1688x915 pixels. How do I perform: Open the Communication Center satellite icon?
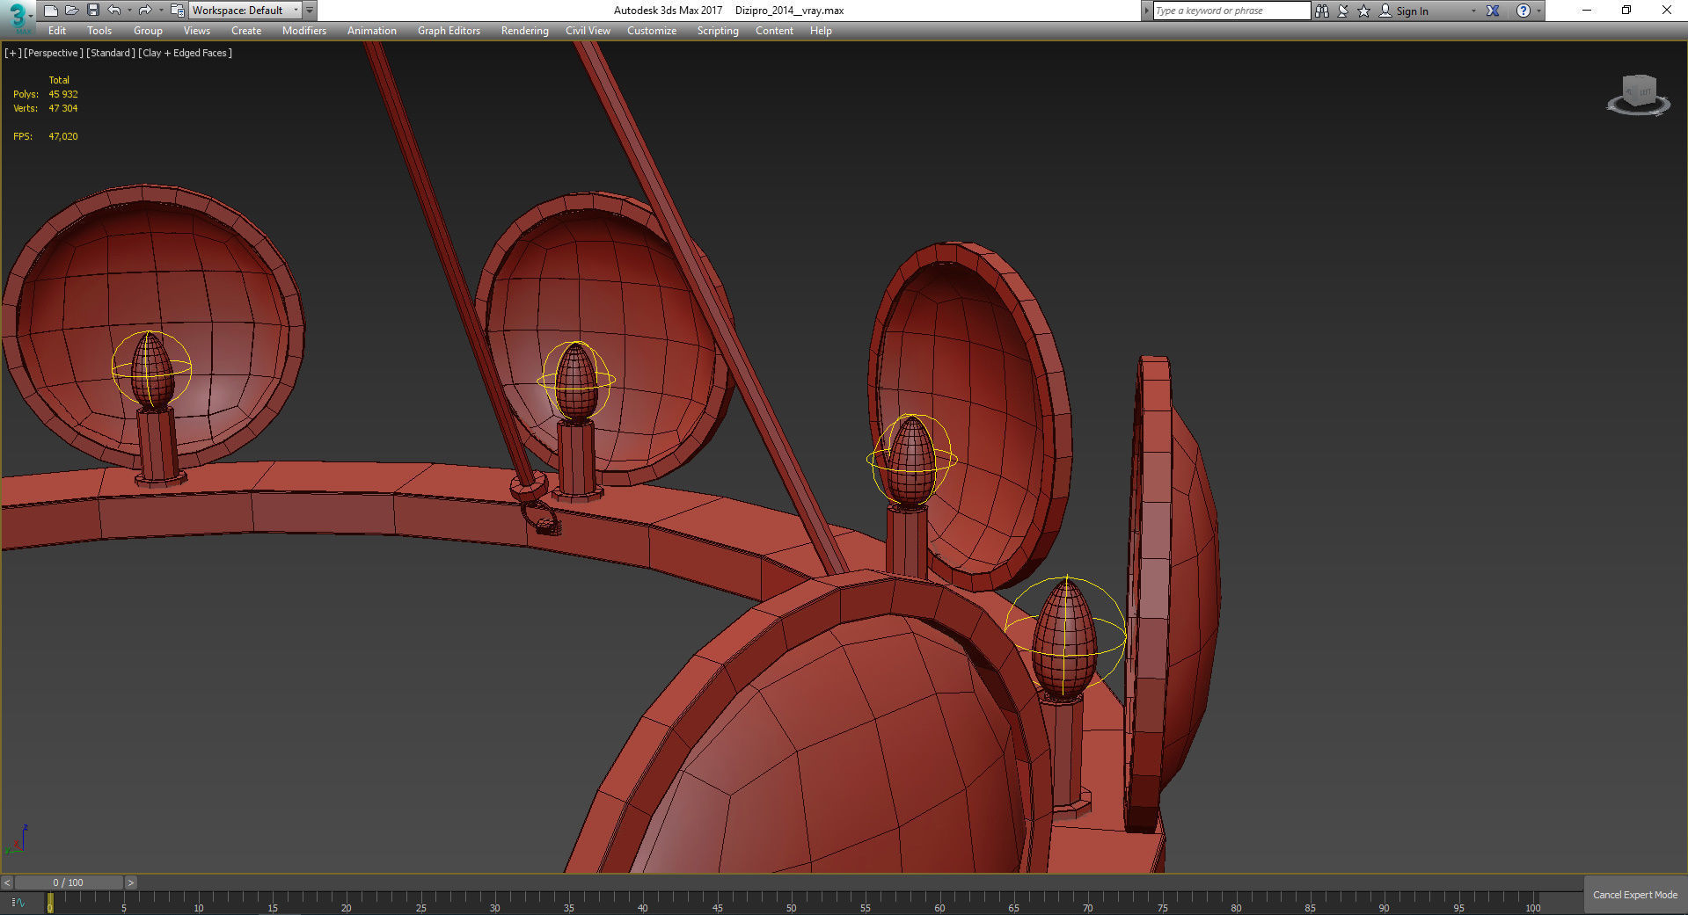click(x=1343, y=11)
